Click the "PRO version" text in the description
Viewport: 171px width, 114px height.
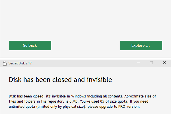tap(129, 107)
